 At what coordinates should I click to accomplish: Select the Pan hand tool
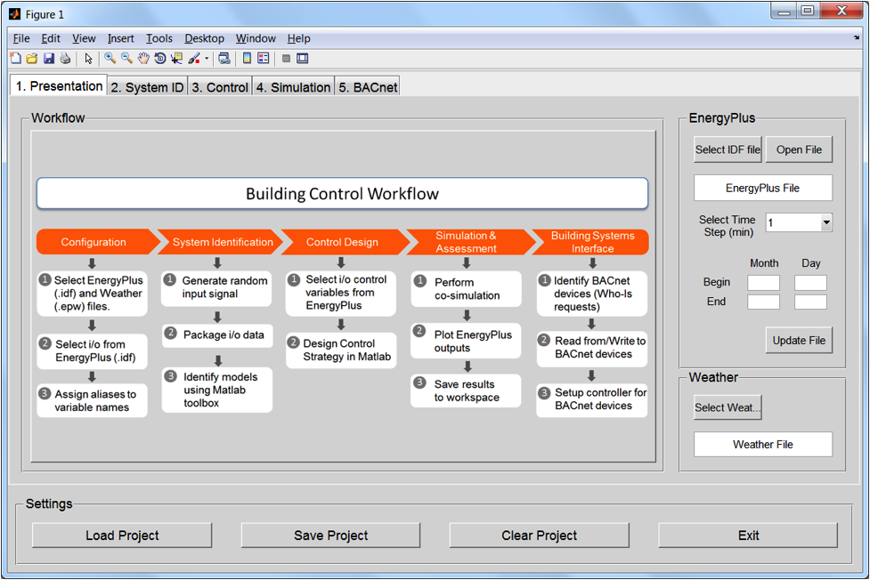[x=143, y=58]
